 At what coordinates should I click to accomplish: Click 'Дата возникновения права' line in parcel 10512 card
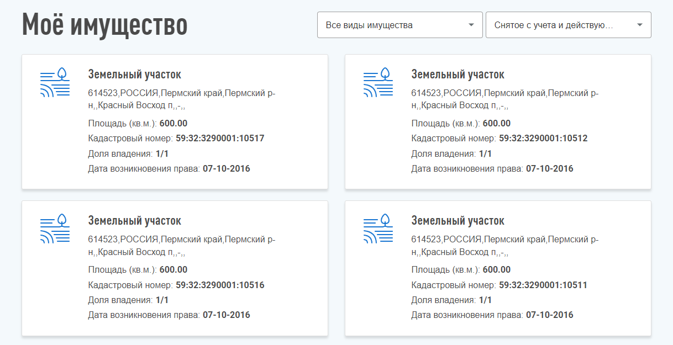pos(492,169)
